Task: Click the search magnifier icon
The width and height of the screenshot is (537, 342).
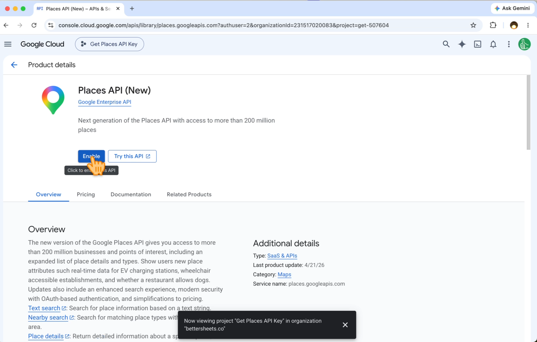Action: [446, 44]
